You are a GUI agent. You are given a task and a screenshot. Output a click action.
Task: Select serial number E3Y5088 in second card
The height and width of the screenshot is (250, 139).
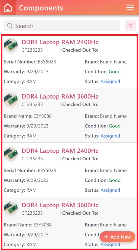(x=43, y=116)
